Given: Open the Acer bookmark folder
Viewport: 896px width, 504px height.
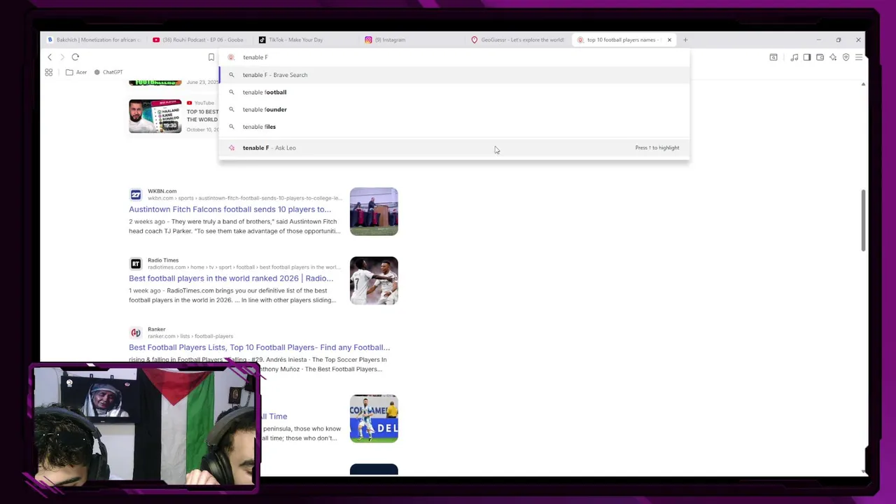Looking at the screenshot, I should pyautogui.click(x=76, y=72).
